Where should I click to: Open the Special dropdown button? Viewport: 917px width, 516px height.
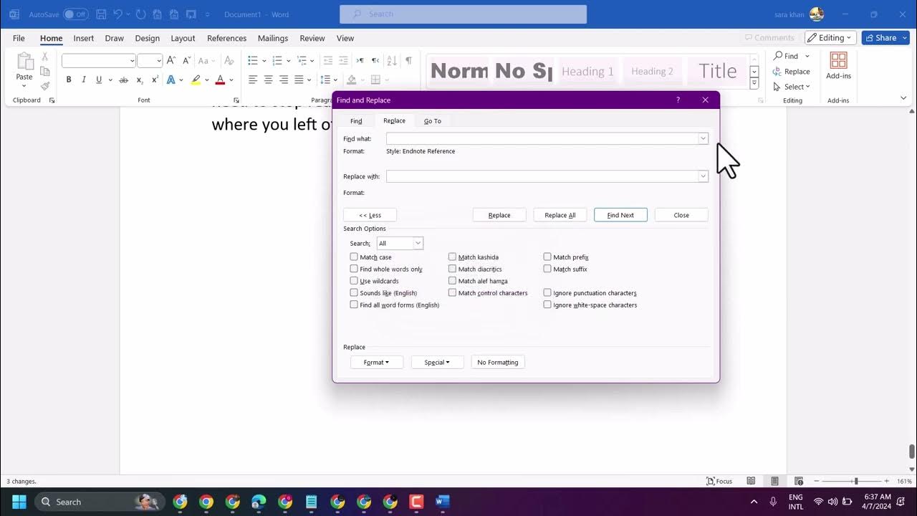(x=437, y=363)
